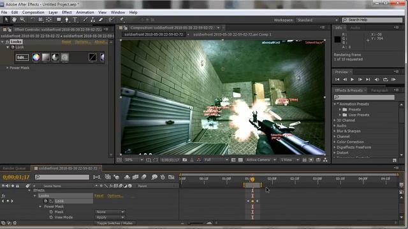Viewport: 408px width, 229px height.
Task: Select the Roto Brush tool
Action: point(111,20)
